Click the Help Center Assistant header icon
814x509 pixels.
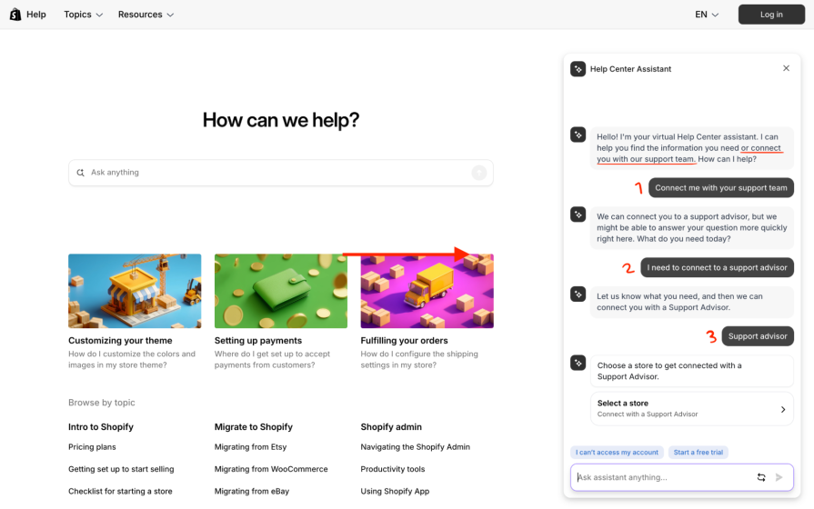[578, 69]
